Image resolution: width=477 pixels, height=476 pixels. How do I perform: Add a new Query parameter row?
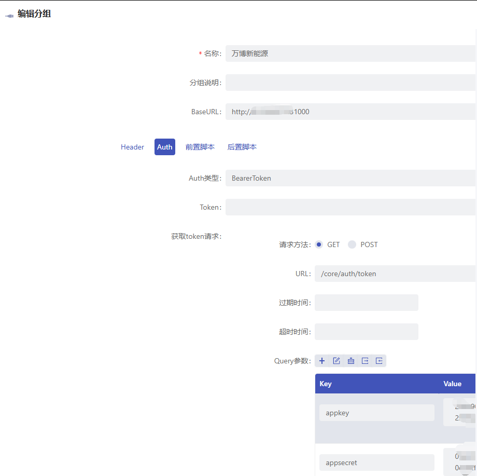(x=322, y=360)
